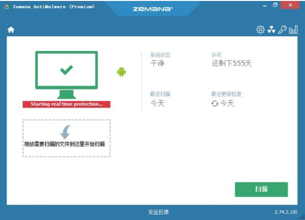Screen dimensions: 305x220
Task: Click the 最近扫描 label
Action: coord(160,94)
